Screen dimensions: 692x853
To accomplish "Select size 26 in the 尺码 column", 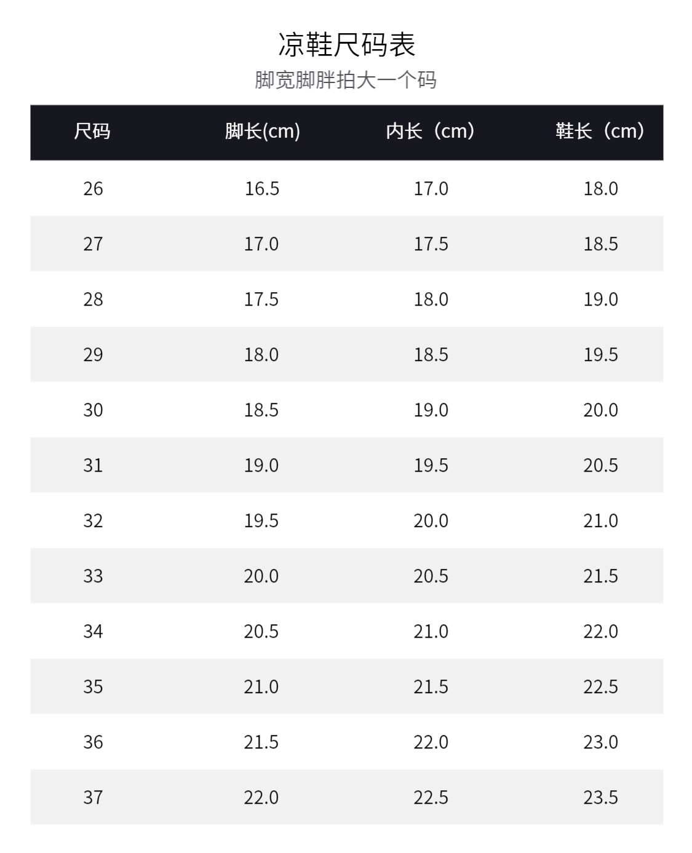I will [x=93, y=189].
